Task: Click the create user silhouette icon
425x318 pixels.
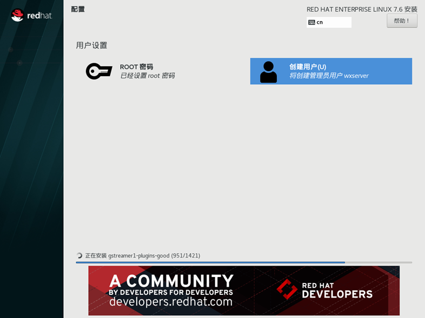Action: point(268,72)
